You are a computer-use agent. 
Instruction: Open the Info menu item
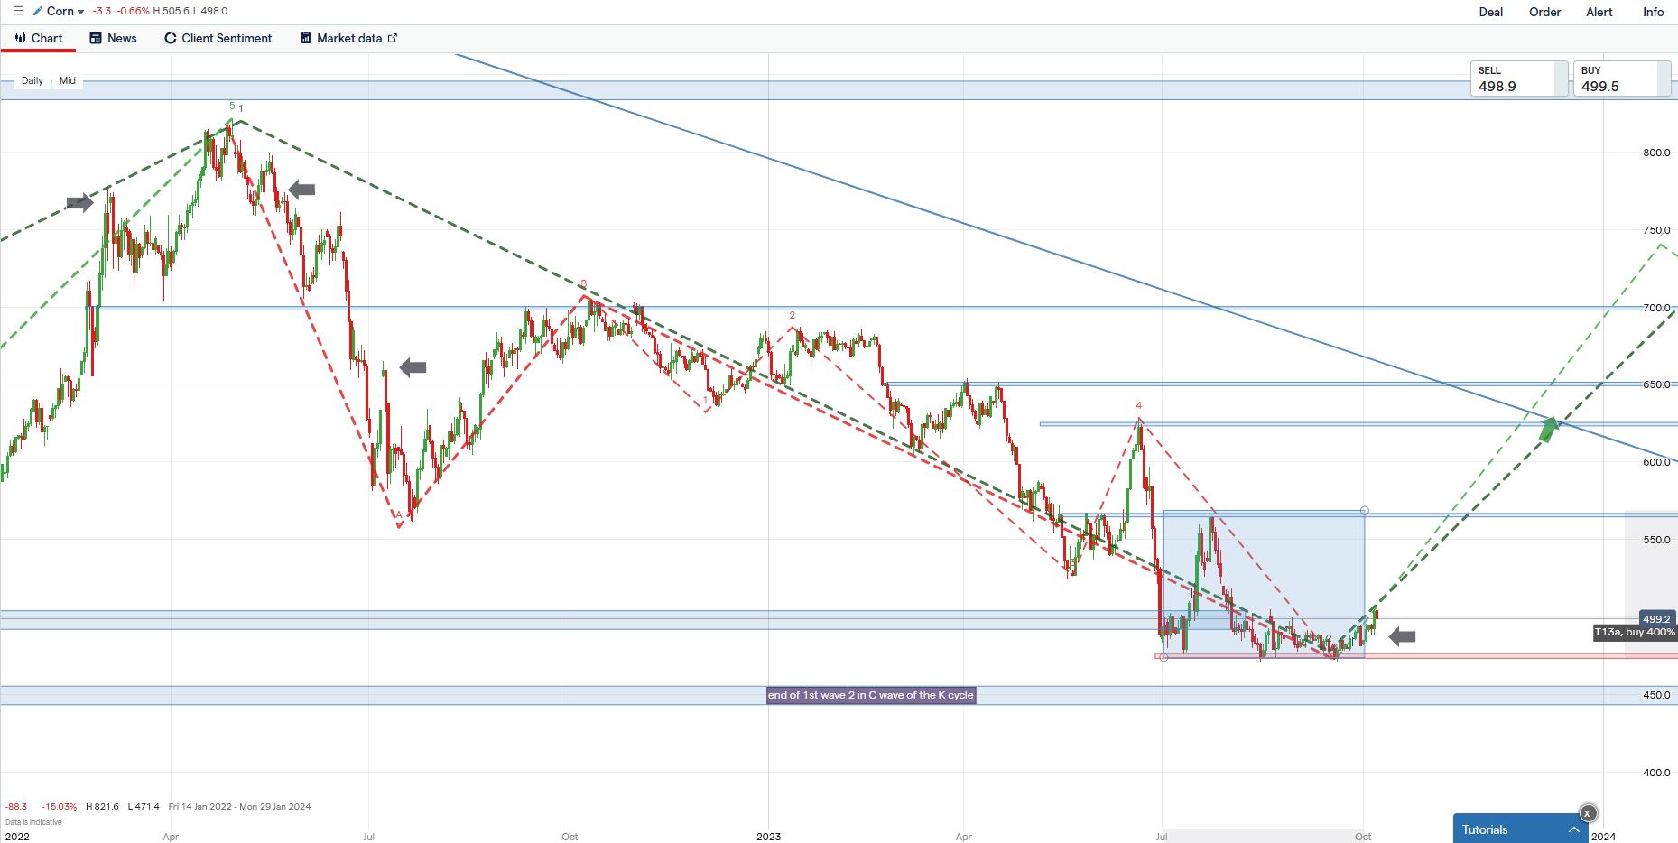[x=1653, y=12]
